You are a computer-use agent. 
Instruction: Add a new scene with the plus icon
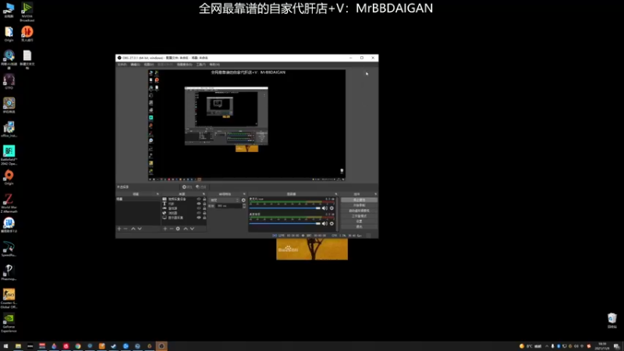coord(119,229)
